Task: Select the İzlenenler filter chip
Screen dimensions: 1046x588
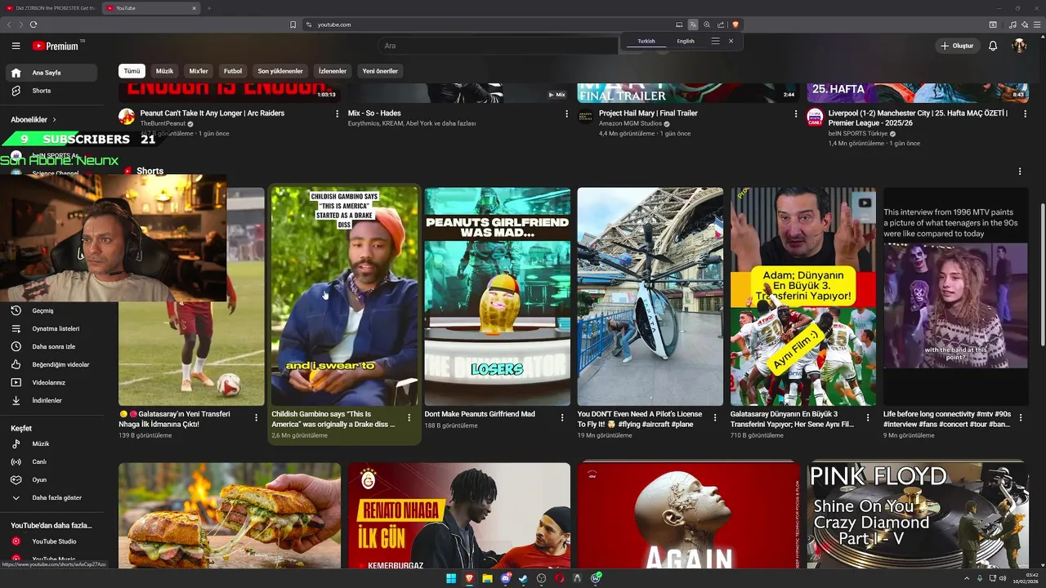Action: (x=333, y=71)
